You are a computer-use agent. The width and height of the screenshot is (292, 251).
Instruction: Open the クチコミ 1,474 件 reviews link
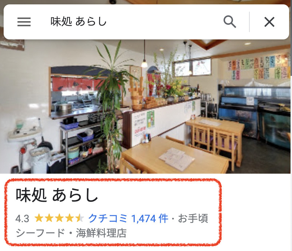128,218
